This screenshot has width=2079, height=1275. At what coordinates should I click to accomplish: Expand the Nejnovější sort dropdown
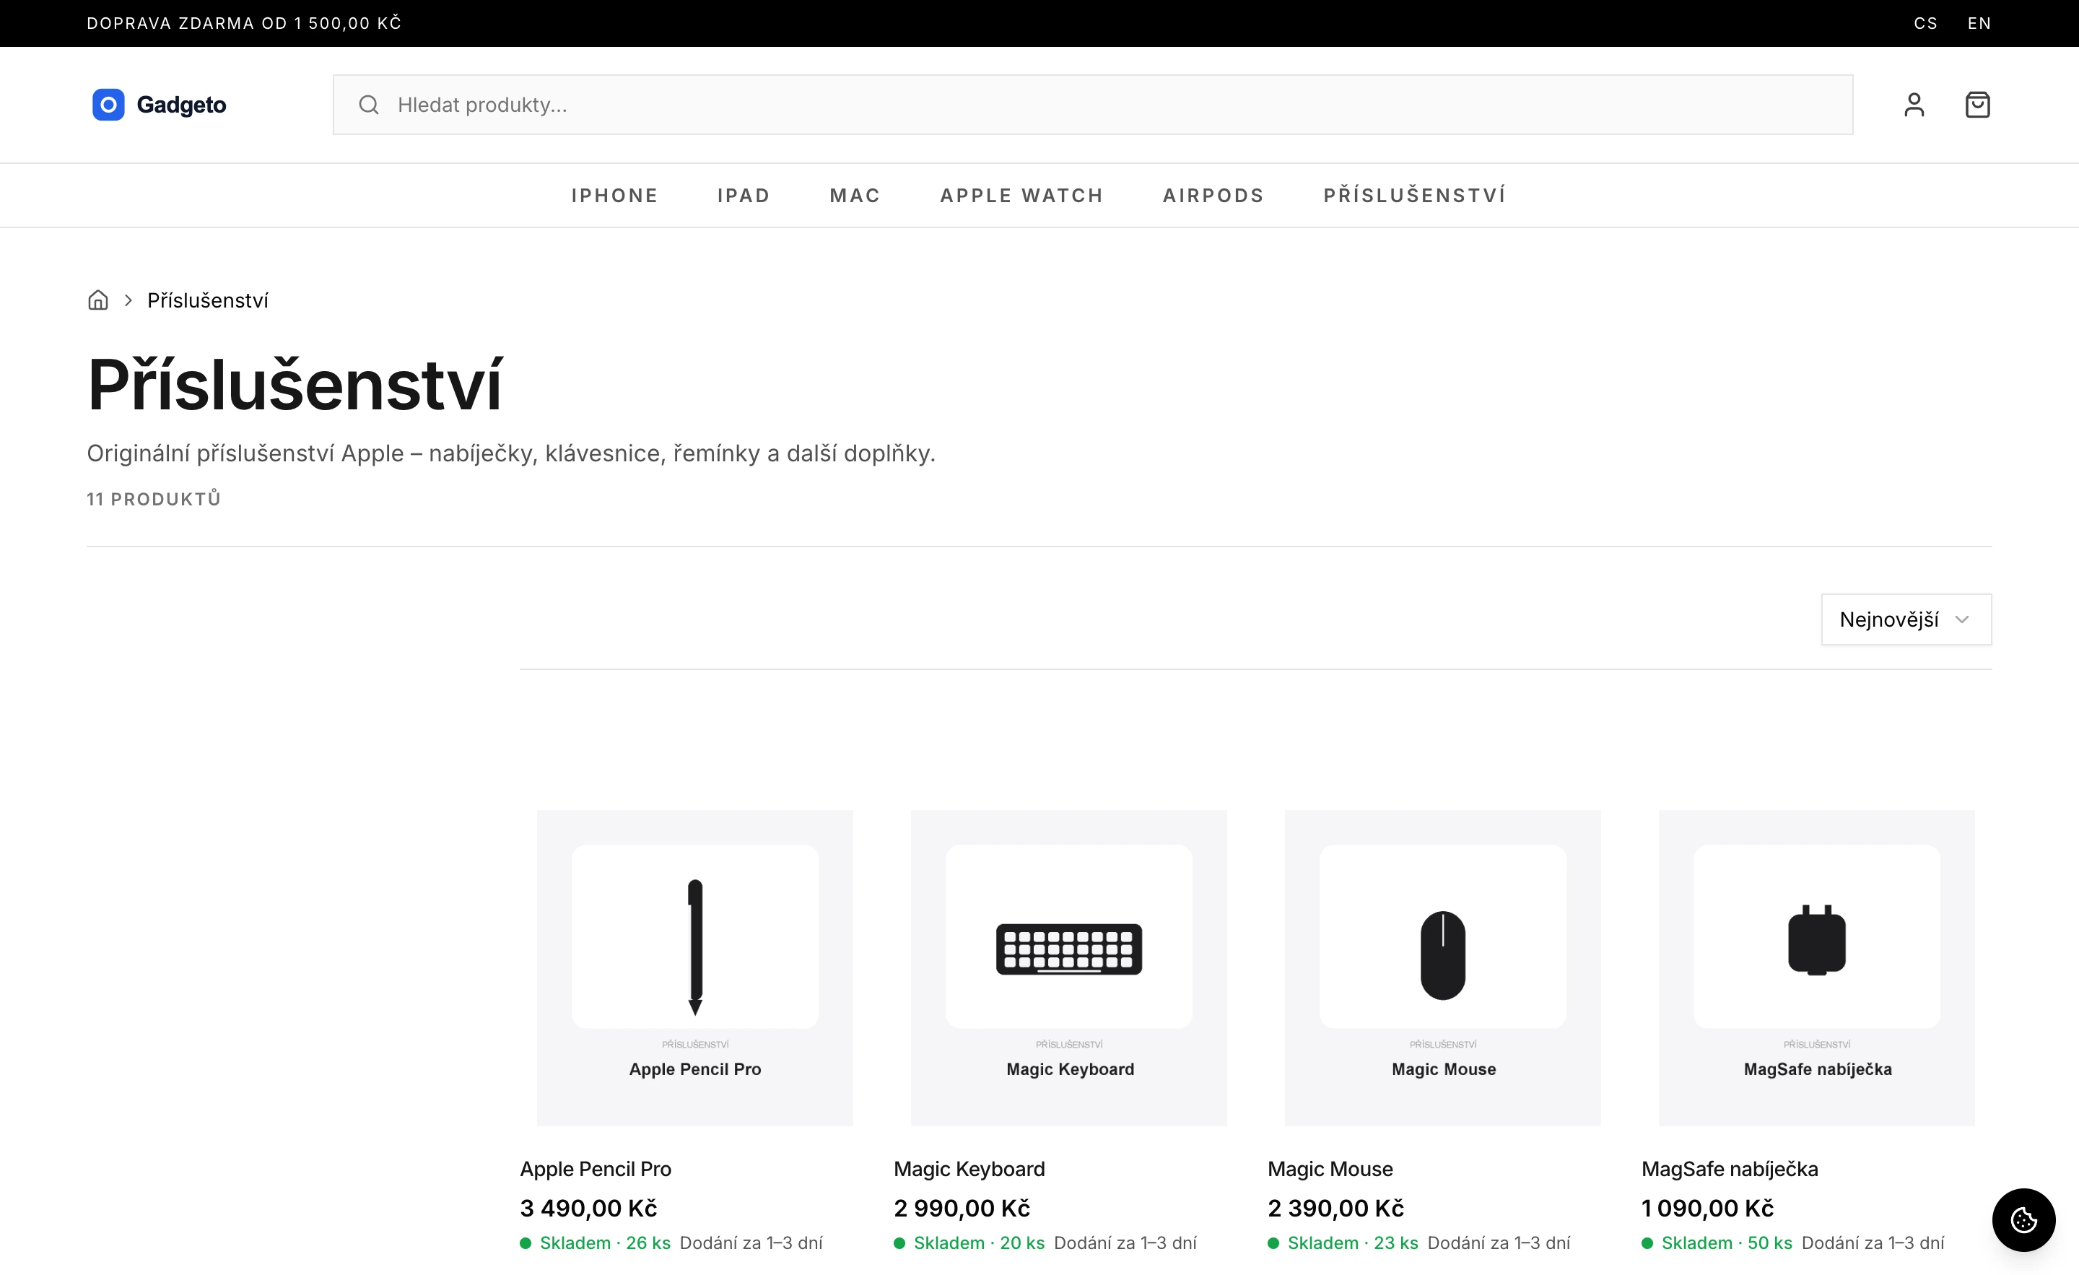1906,619
